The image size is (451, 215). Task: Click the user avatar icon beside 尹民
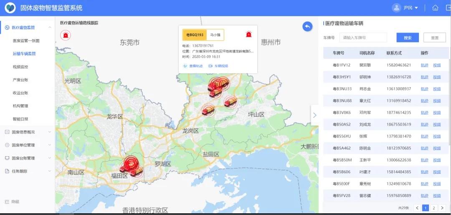coord(396,8)
